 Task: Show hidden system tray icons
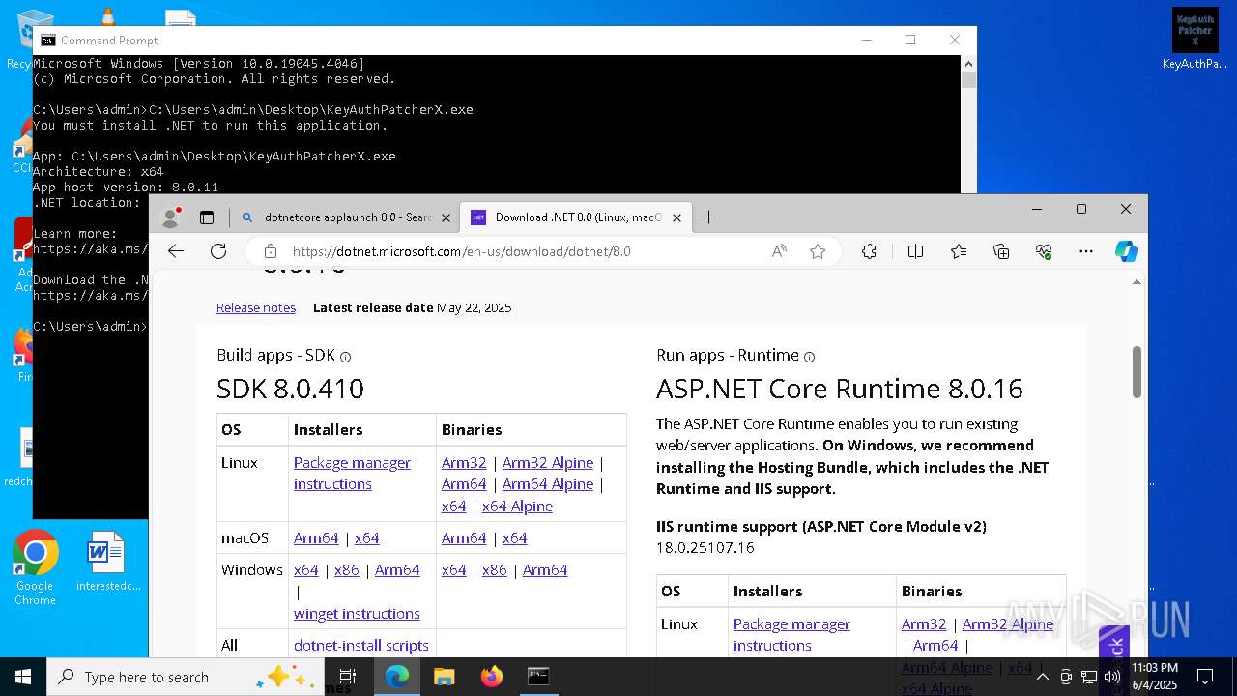[x=1042, y=677]
